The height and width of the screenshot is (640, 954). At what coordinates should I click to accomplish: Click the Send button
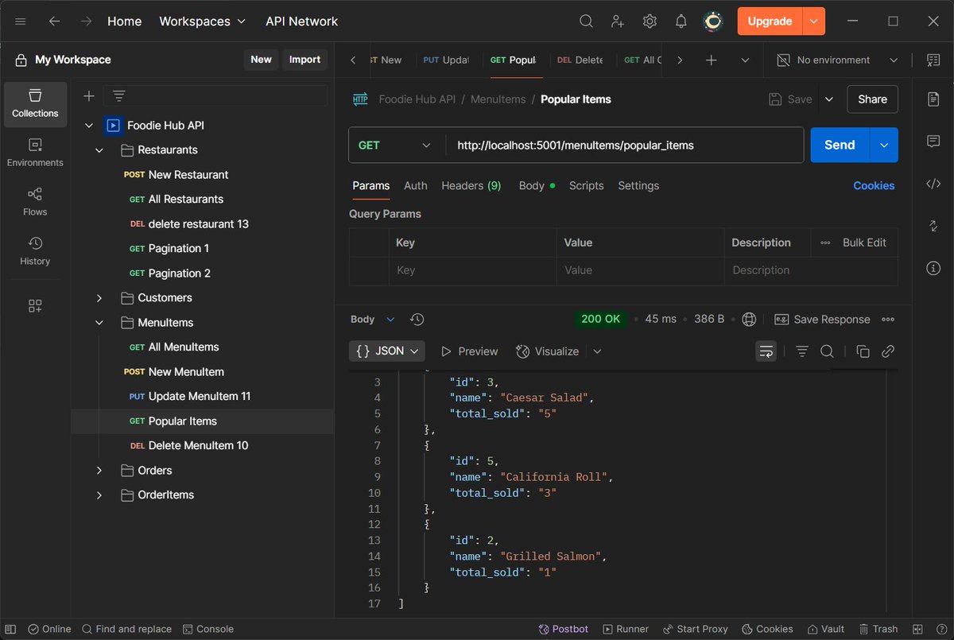(x=840, y=145)
